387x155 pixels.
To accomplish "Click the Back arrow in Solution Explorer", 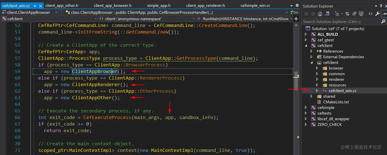I will [306, 14].
